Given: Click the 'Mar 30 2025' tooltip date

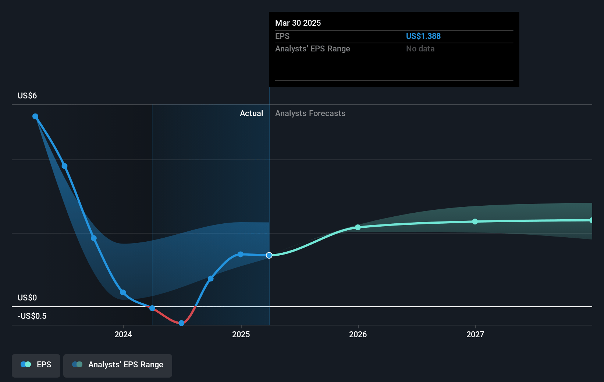Looking at the screenshot, I should point(298,23).
